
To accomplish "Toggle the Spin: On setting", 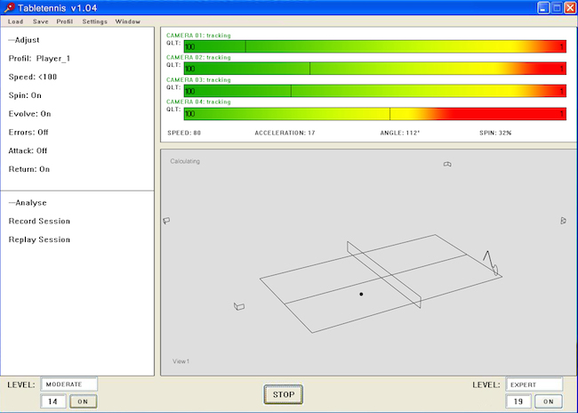I will pos(25,95).
